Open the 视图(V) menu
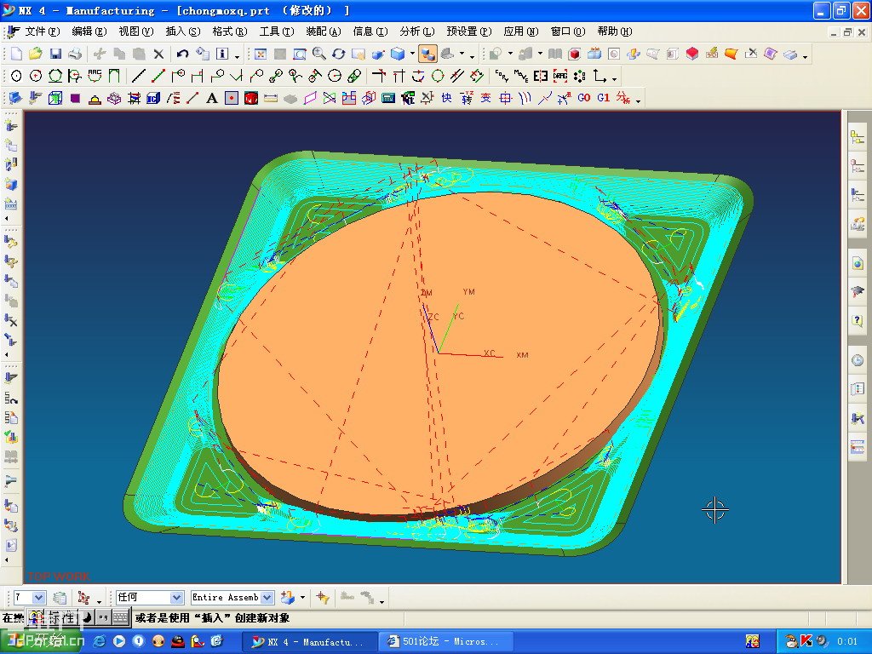This screenshot has width=872, height=654. [x=135, y=32]
